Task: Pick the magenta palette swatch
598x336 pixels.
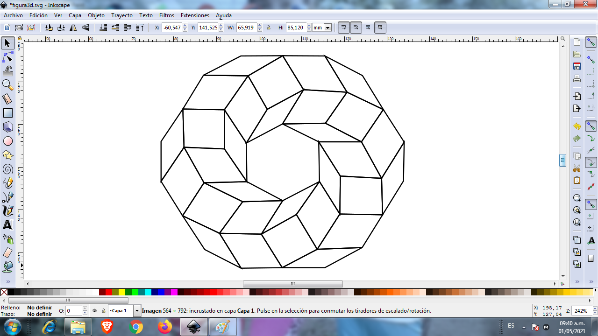Action: point(174,292)
